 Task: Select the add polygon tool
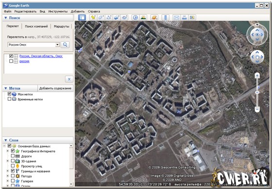[101, 17]
